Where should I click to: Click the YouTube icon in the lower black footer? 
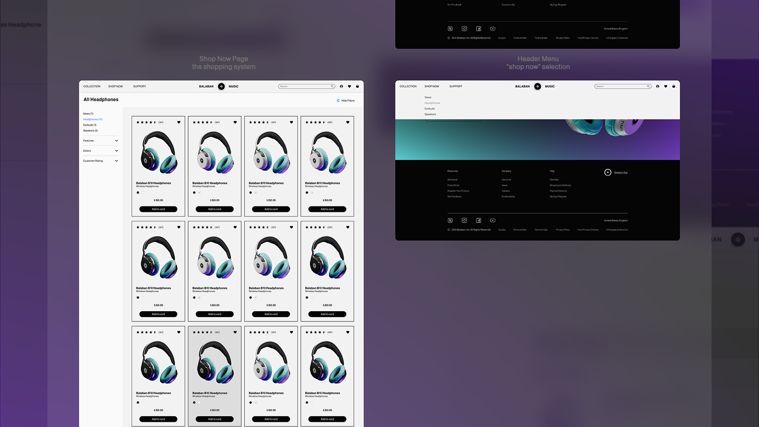(x=493, y=221)
